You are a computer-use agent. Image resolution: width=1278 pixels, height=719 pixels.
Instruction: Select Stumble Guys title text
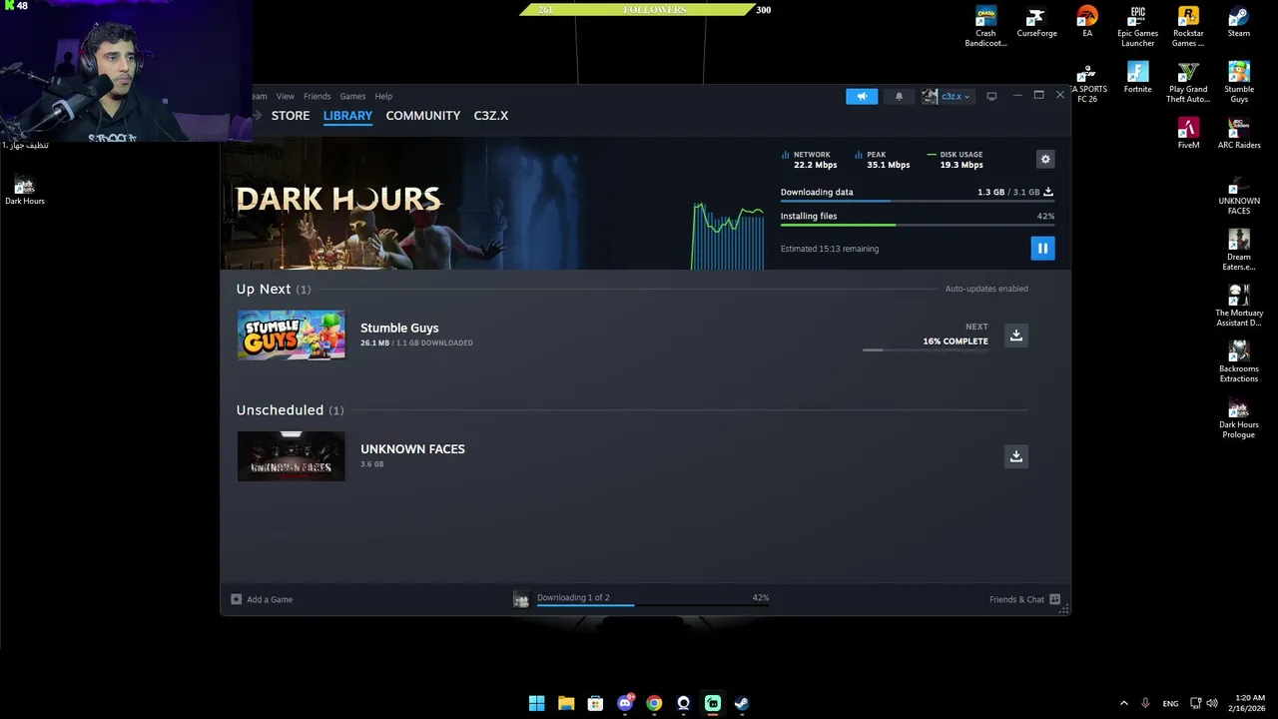(399, 328)
